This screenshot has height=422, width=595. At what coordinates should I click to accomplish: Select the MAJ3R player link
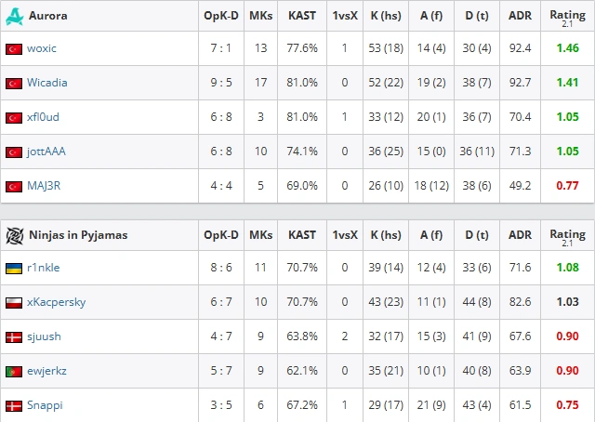click(44, 186)
